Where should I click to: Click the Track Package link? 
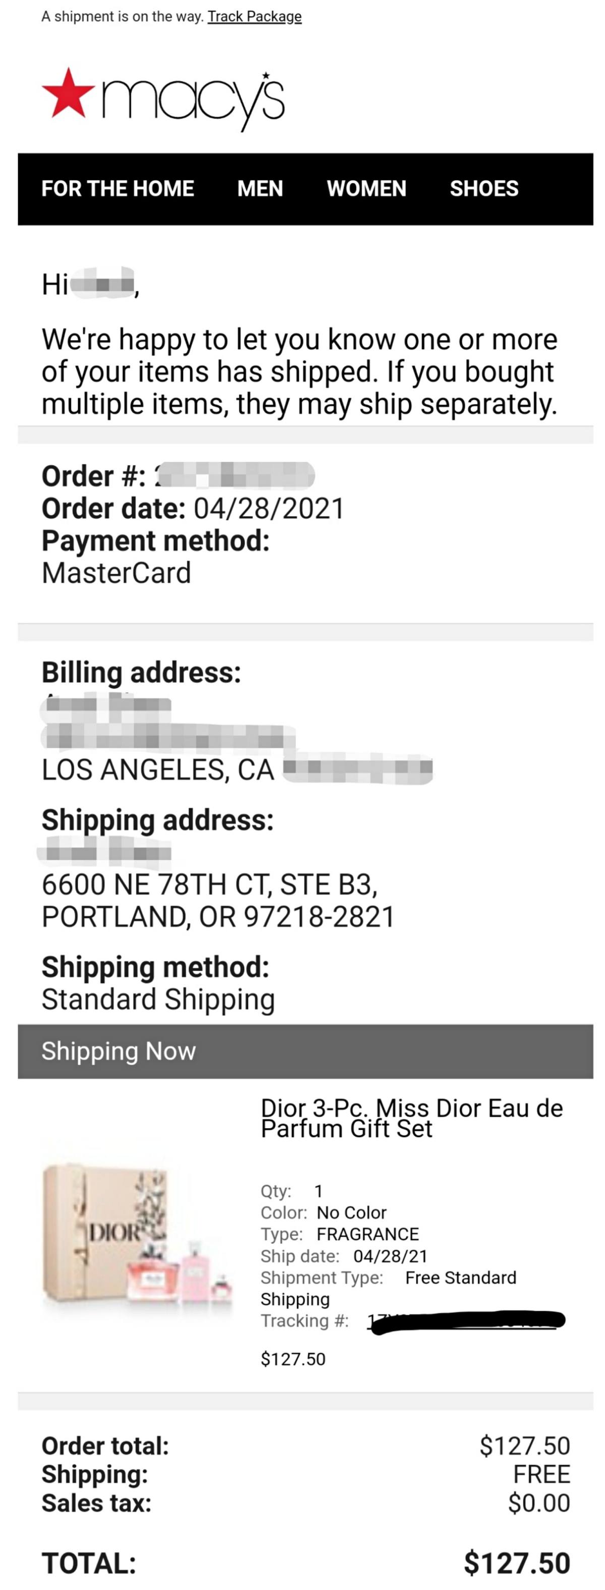click(254, 17)
